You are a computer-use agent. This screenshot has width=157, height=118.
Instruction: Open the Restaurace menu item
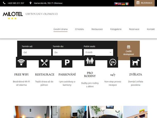97,29
